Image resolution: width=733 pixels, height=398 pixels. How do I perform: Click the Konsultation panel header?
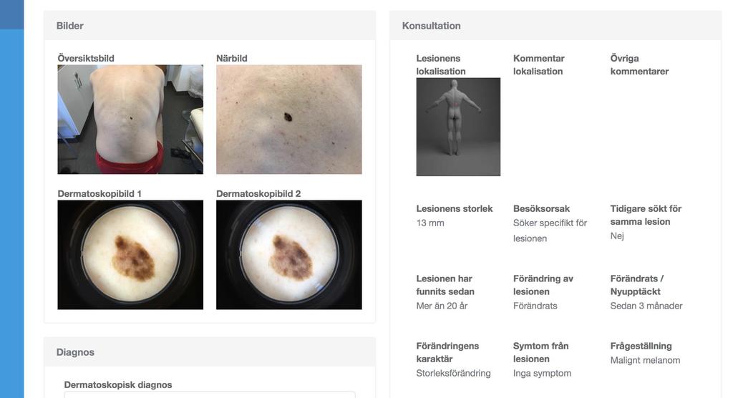click(x=555, y=26)
